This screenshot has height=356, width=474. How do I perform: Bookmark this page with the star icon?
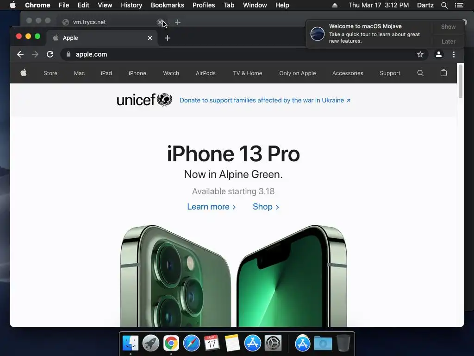pyautogui.click(x=420, y=54)
